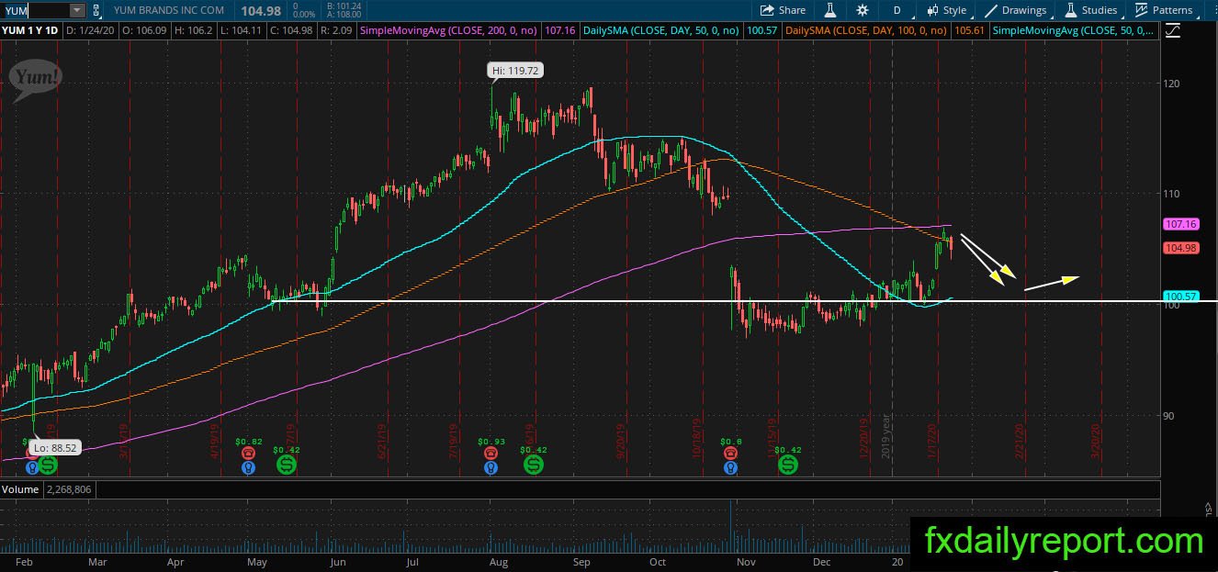This screenshot has width=1218, height=572.
Task: Click the Volume label in lower panel
Action: point(20,489)
